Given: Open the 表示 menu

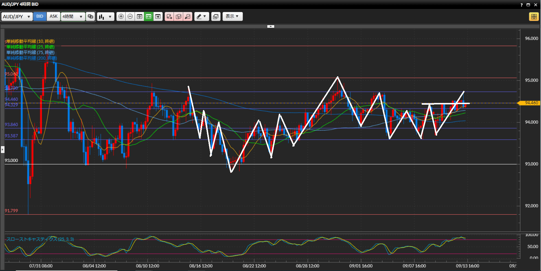Looking at the screenshot, I should (x=232, y=17).
